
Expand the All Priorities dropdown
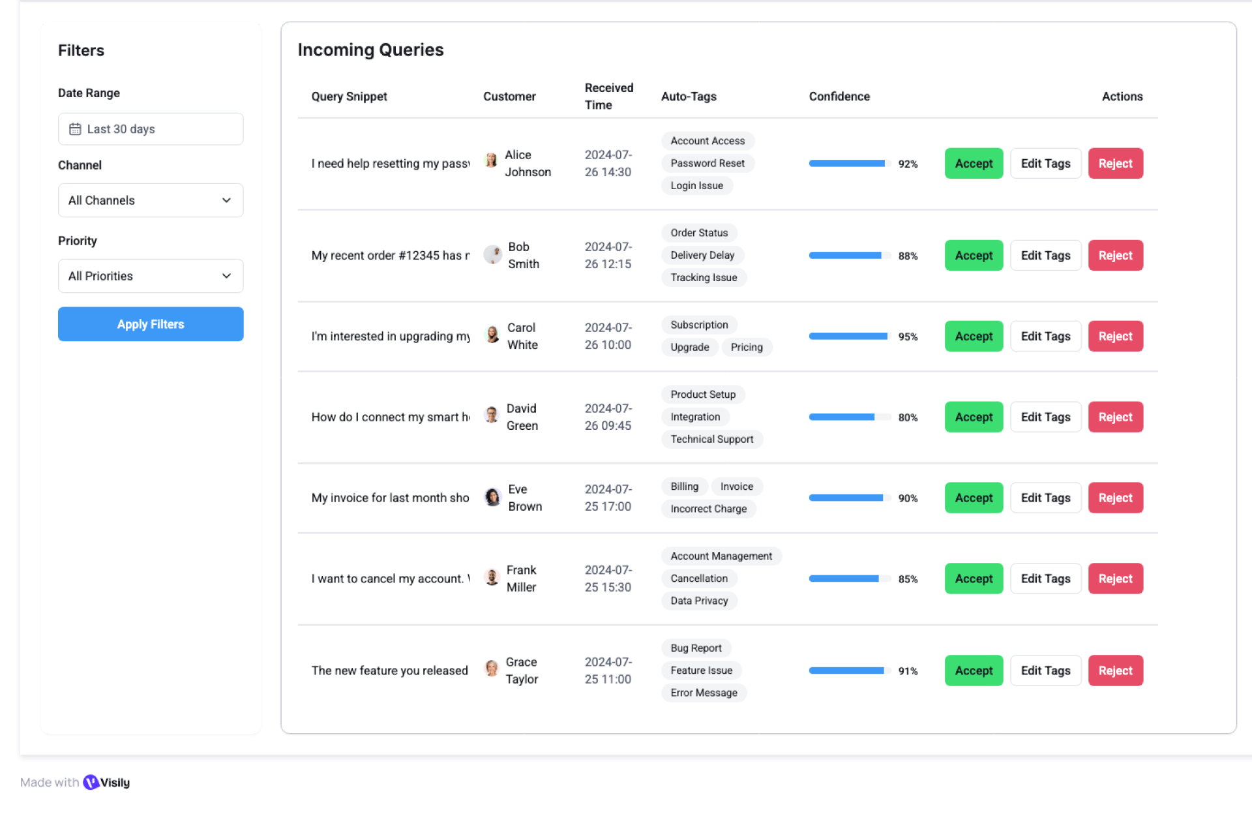[151, 276]
